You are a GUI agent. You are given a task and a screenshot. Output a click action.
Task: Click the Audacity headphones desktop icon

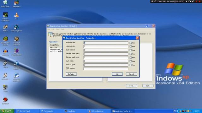click(5, 51)
